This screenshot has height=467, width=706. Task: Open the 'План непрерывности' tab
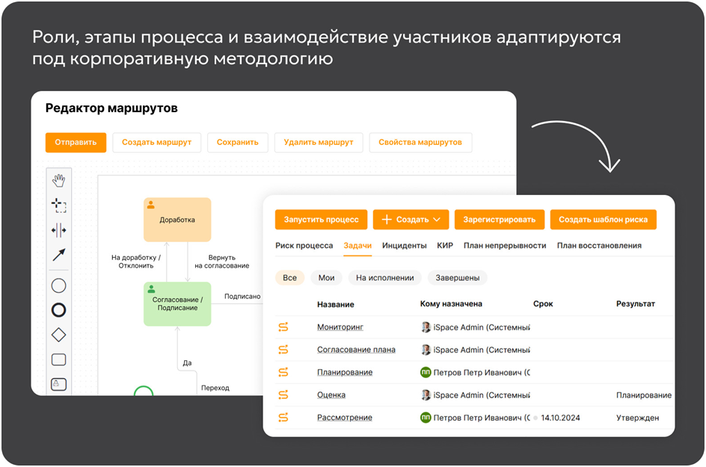click(505, 245)
